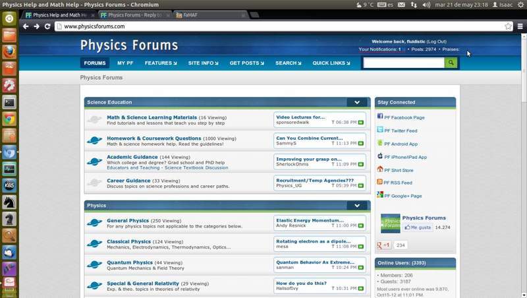Open Educators and Teaching subforum link
Image resolution: width=527 pixels, height=298 pixels.
133,167
